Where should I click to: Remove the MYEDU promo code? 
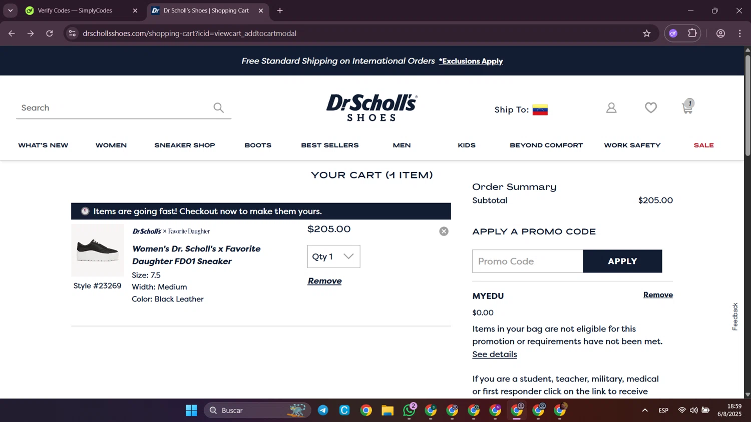[658, 295]
